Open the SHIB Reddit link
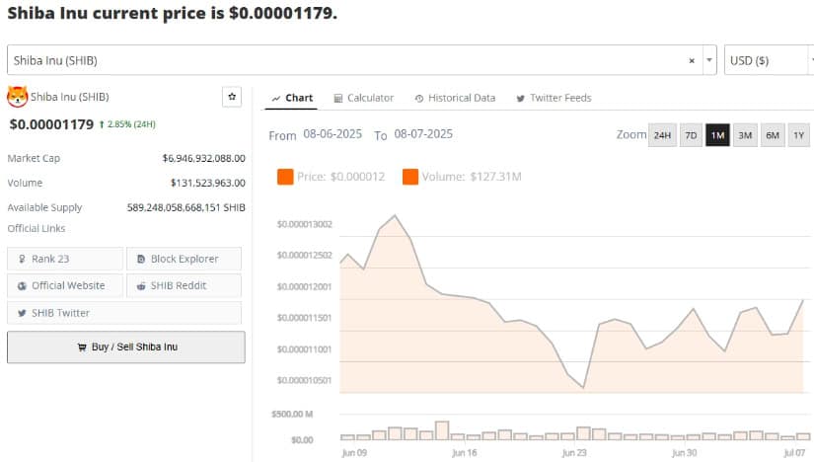The image size is (814, 462). pos(184,285)
